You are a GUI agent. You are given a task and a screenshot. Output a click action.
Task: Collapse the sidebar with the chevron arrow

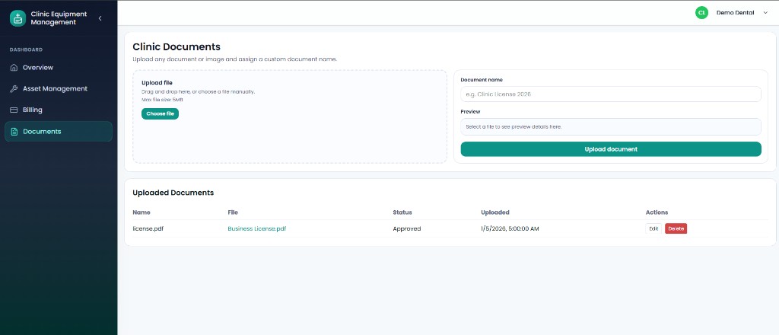click(x=100, y=18)
